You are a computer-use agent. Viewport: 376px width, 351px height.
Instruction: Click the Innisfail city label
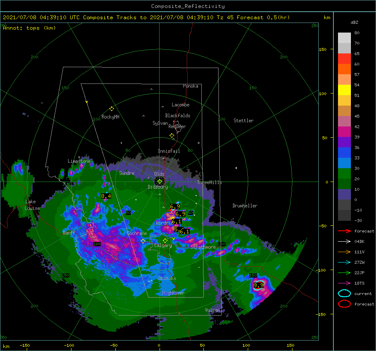tap(169, 151)
